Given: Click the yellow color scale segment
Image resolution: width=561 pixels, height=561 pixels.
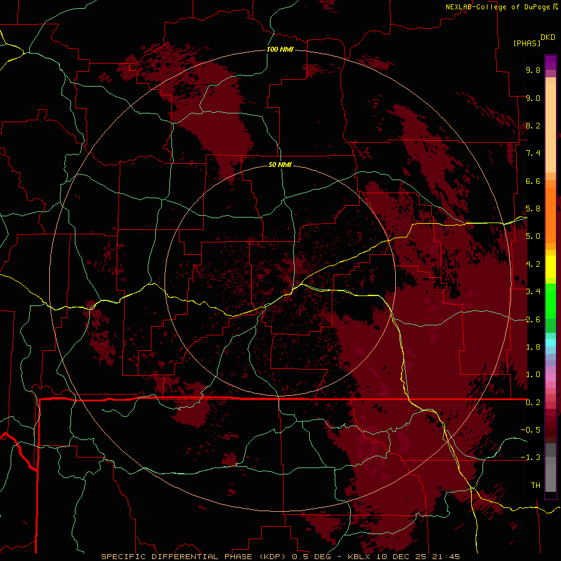Looking at the screenshot, I should click(x=550, y=267).
